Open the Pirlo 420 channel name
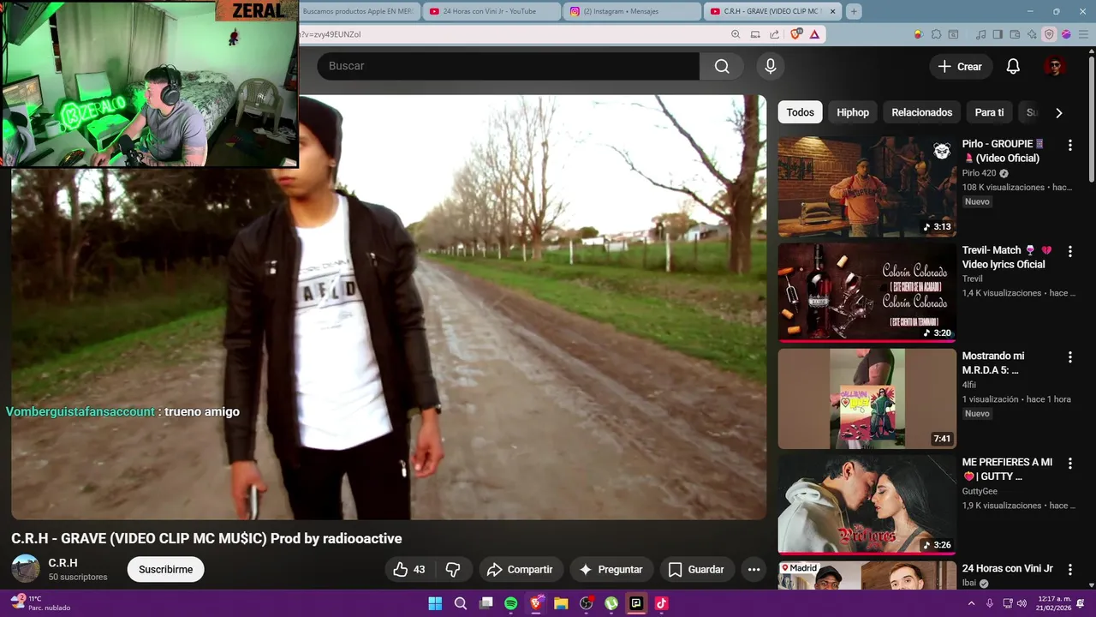Image resolution: width=1096 pixels, height=617 pixels. (x=979, y=173)
